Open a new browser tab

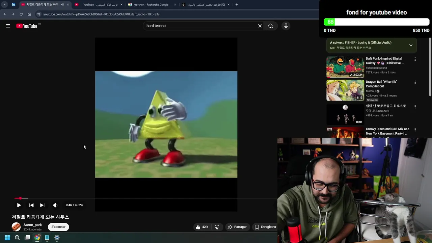click(237, 5)
